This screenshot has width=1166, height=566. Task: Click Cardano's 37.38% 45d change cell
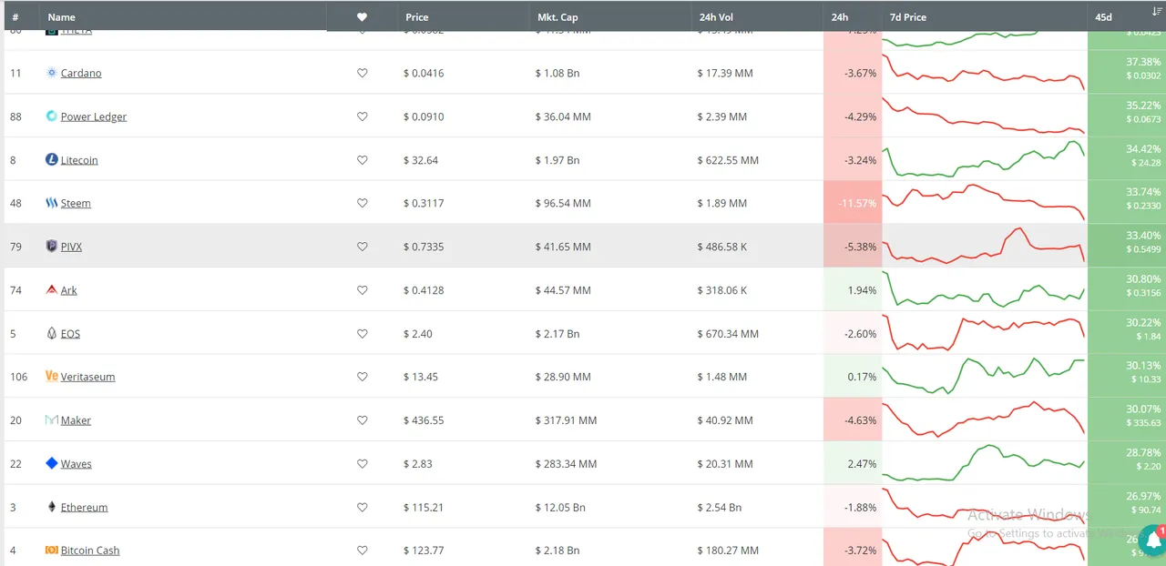[x=1127, y=72]
